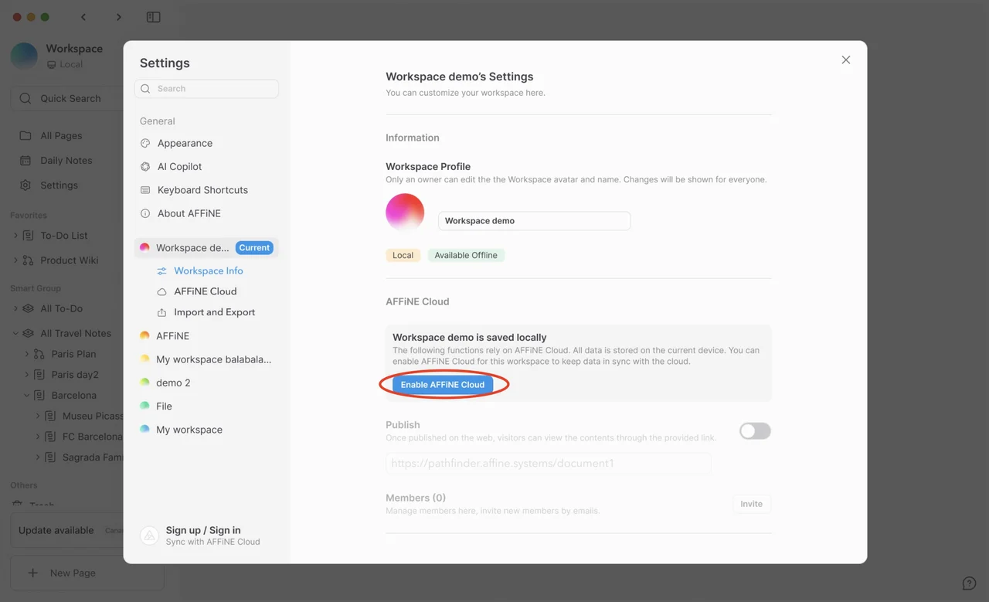
Task: Expand the FC Barcelona page
Action: point(38,437)
